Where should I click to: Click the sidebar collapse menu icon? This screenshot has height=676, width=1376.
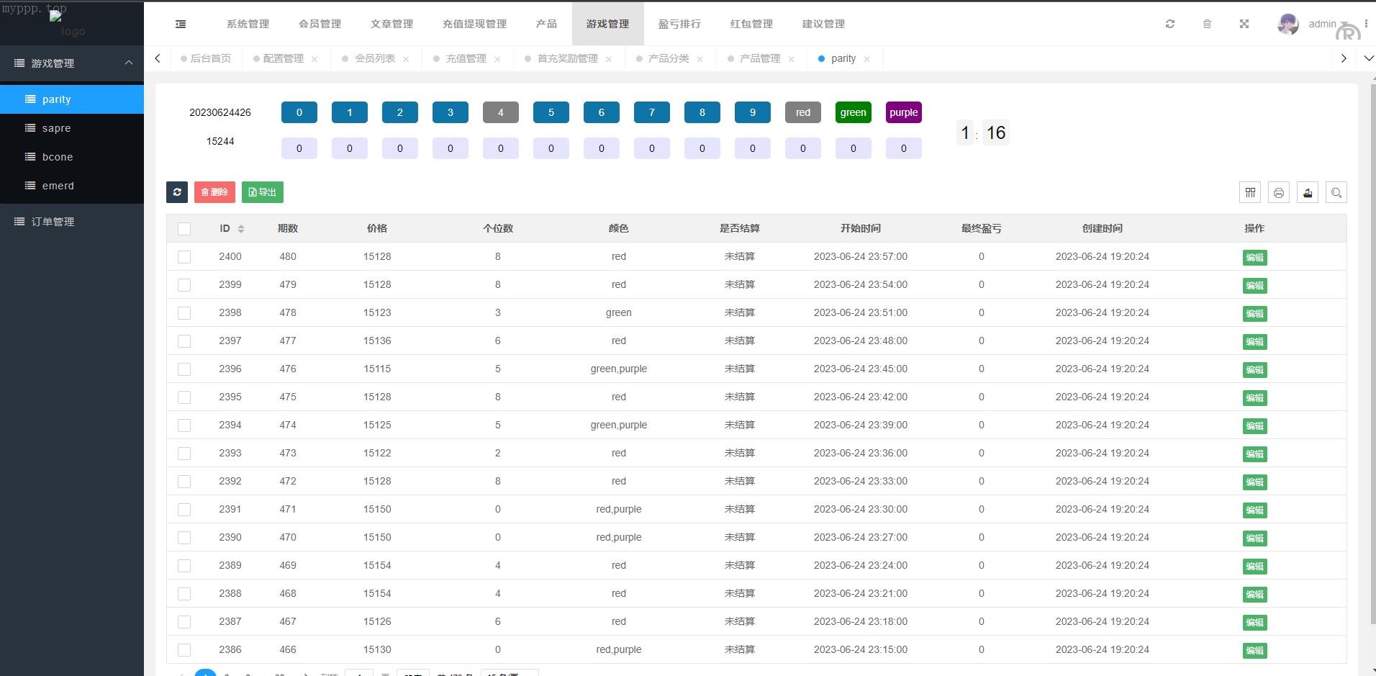click(181, 24)
